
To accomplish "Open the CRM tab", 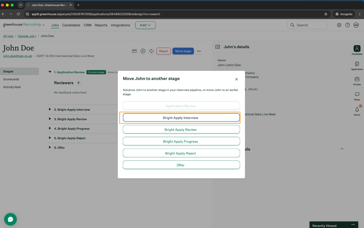I will pos(88,25).
